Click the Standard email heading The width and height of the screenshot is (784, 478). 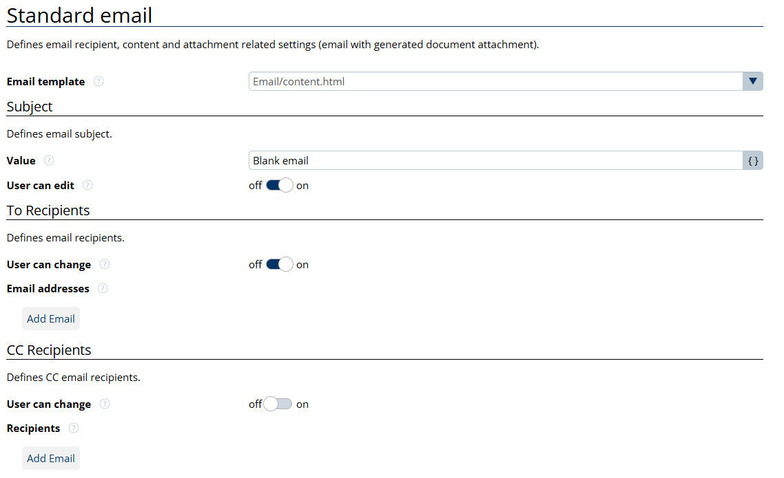pos(79,15)
